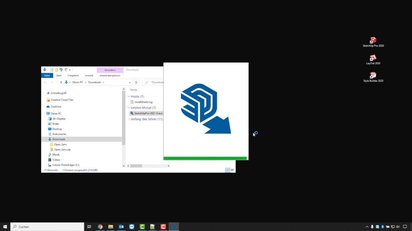Open SketchUp Pro 2020 desktop shortcut

pyautogui.click(x=373, y=42)
